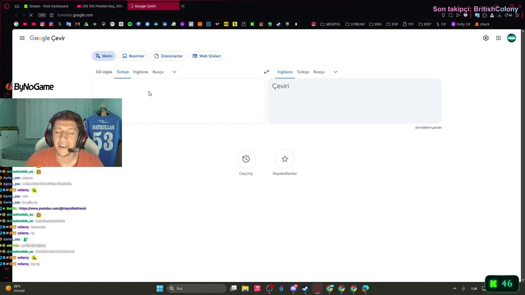Open the Gmail bookmark
Image resolution: width=525 pixels, height=295 pixels.
(x=77, y=24)
